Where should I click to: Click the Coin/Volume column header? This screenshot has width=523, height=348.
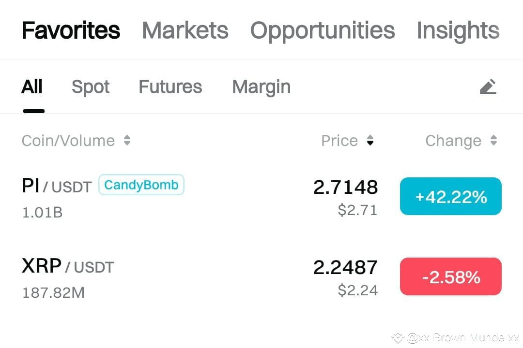(68, 141)
